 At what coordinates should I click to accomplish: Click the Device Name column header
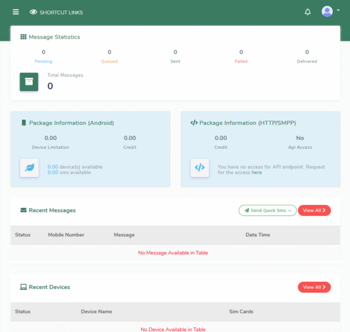[96, 312]
